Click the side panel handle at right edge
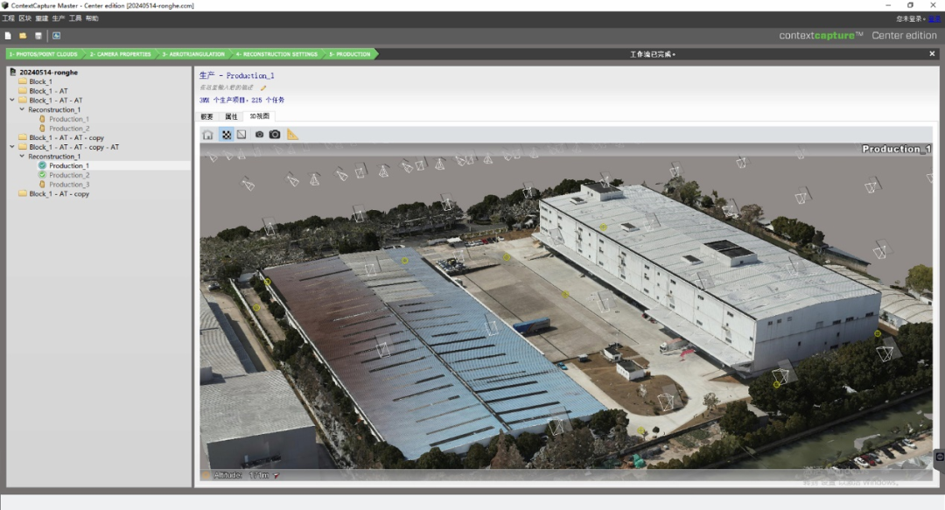Image resolution: width=945 pixels, height=510 pixels. (939, 457)
